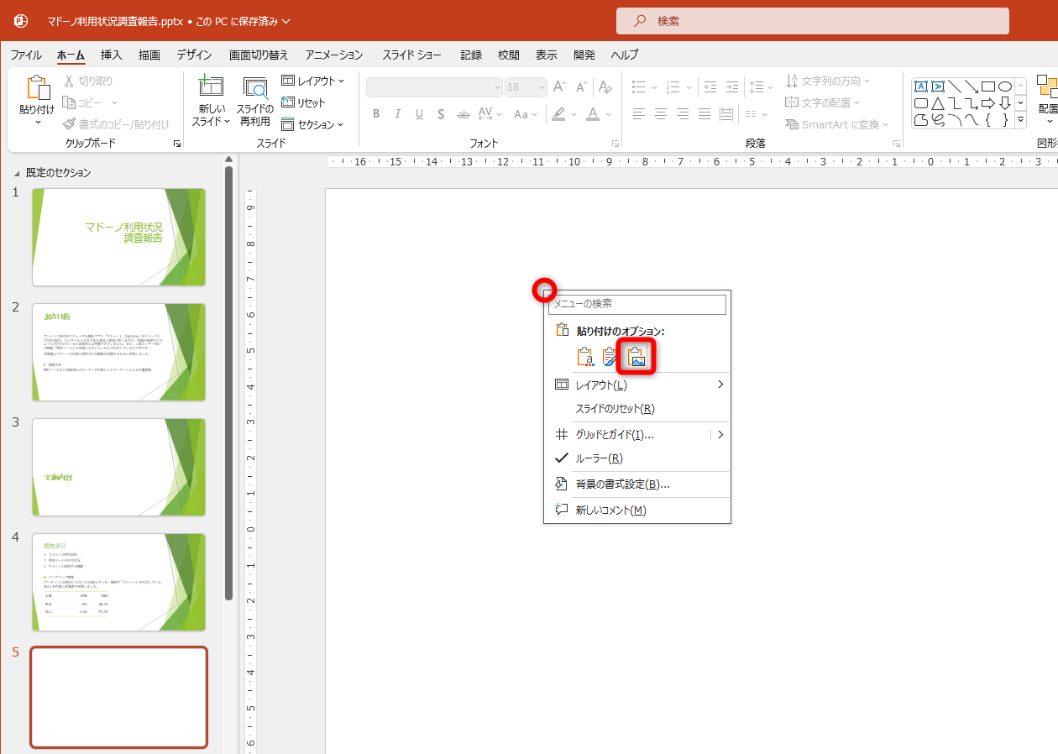Choose Keep Source Formatting paste option
Viewport: 1058px width, 754px height.
[610, 357]
